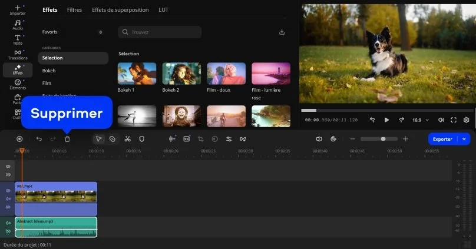Click the timeline zoom slider
Image resolution: width=476 pixels, height=249 pixels.
(383, 139)
